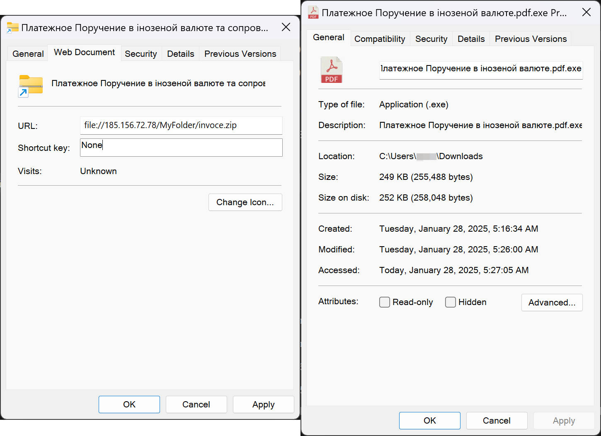This screenshot has height=436, width=601.
Task: Click Cancel in the .pdf.exe properties dialog
Action: pyautogui.click(x=497, y=421)
